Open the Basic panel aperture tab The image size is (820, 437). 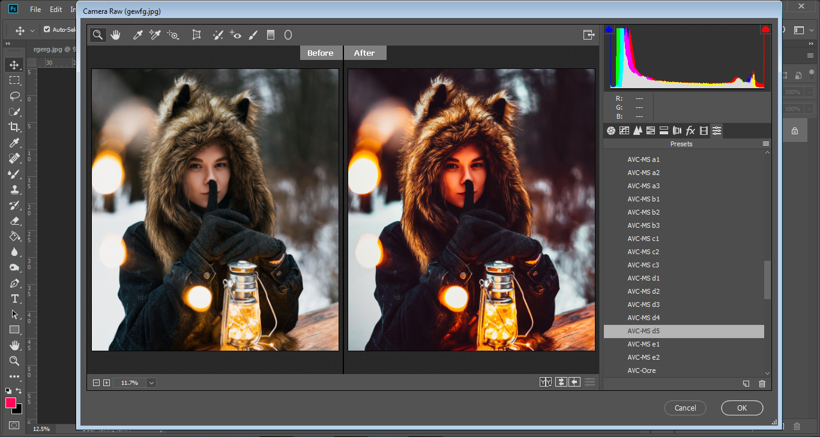point(611,131)
